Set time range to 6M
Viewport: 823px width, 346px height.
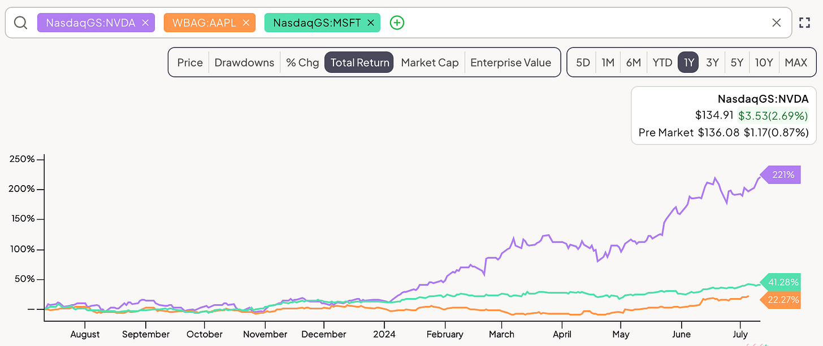click(x=634, y=63)
